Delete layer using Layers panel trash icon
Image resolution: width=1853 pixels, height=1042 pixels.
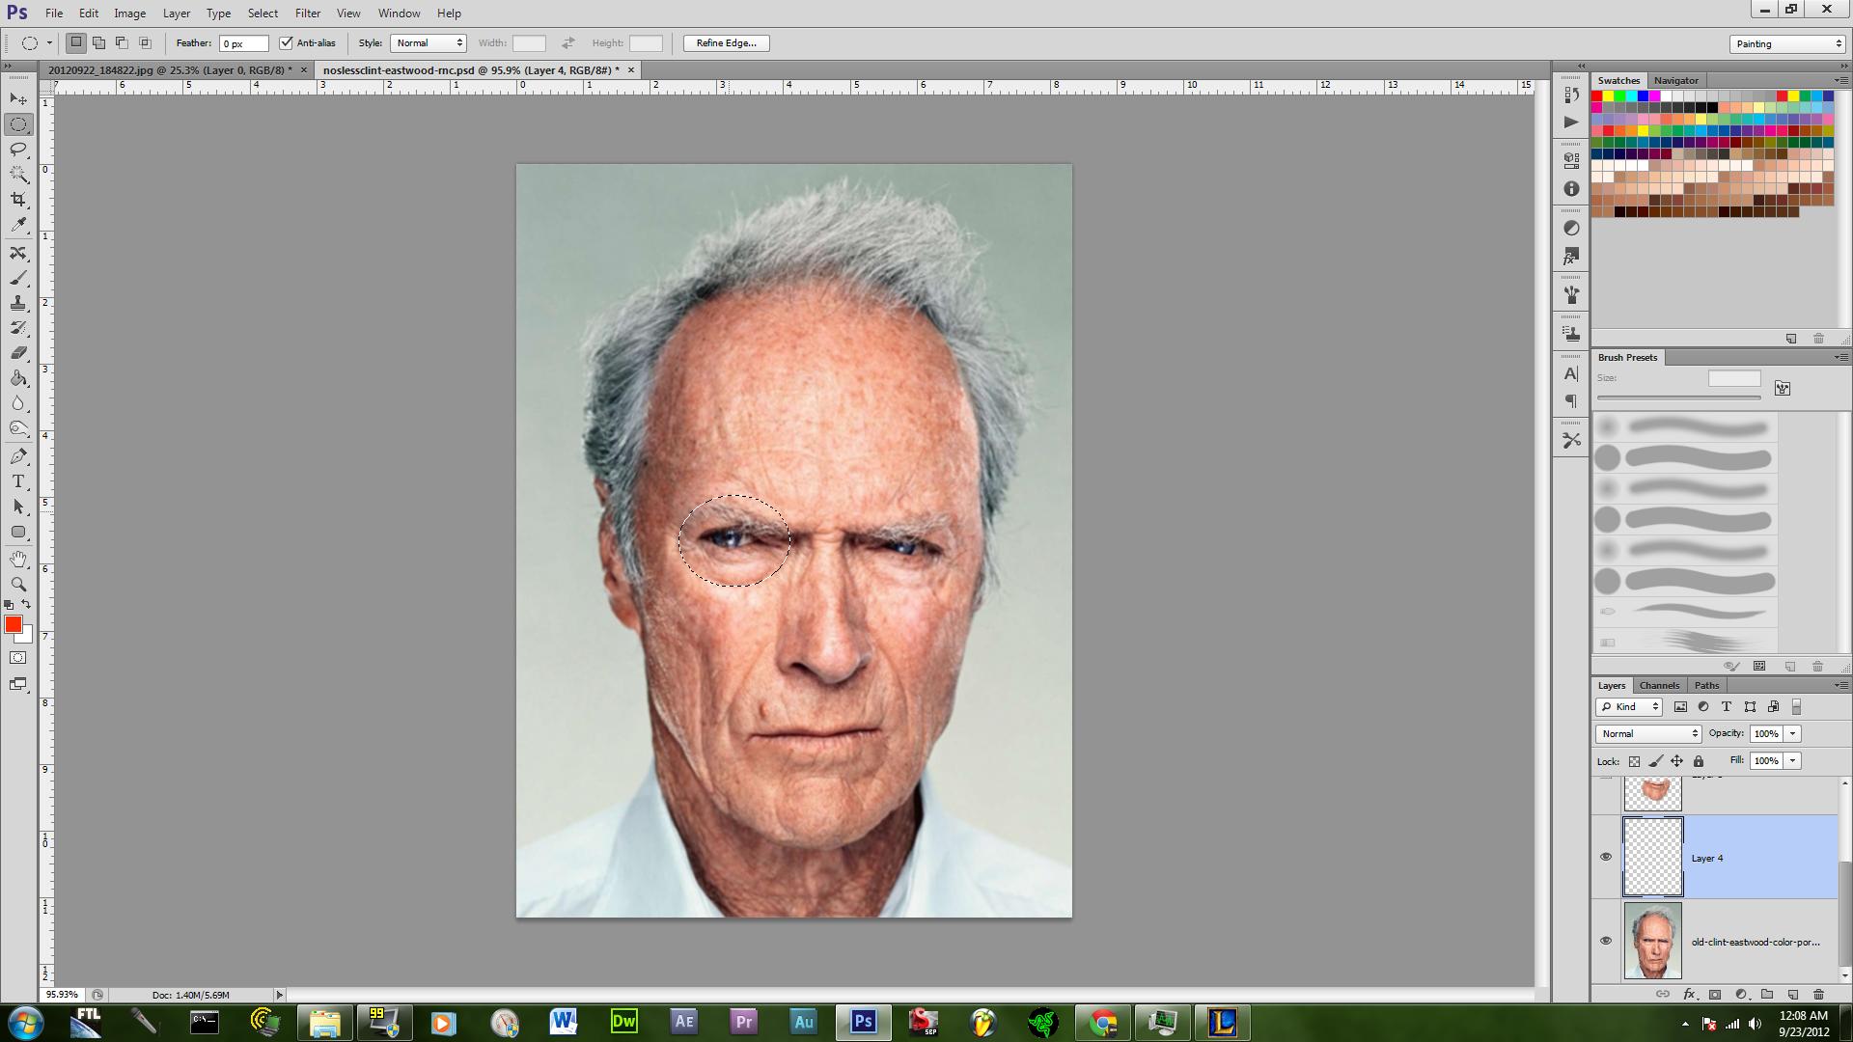(1819, 994)
